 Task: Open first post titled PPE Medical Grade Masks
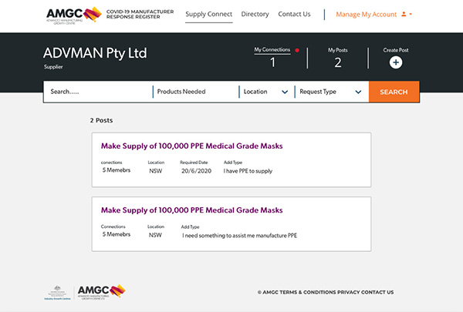coord(191,146)
